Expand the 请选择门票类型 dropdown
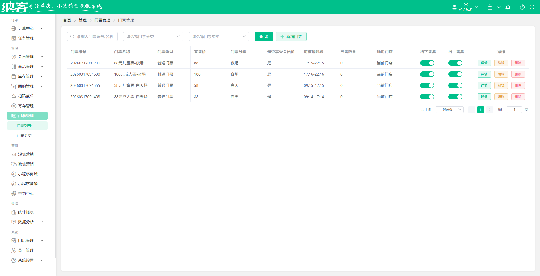Screen dimensions: 540x276 [x=219, y=36]
